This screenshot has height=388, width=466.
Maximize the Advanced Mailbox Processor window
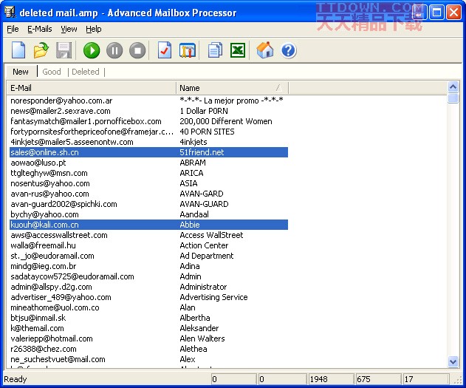click(x=436, y=13)
